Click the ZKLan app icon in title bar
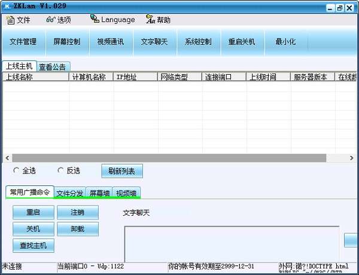 click(x=7, y=6)
